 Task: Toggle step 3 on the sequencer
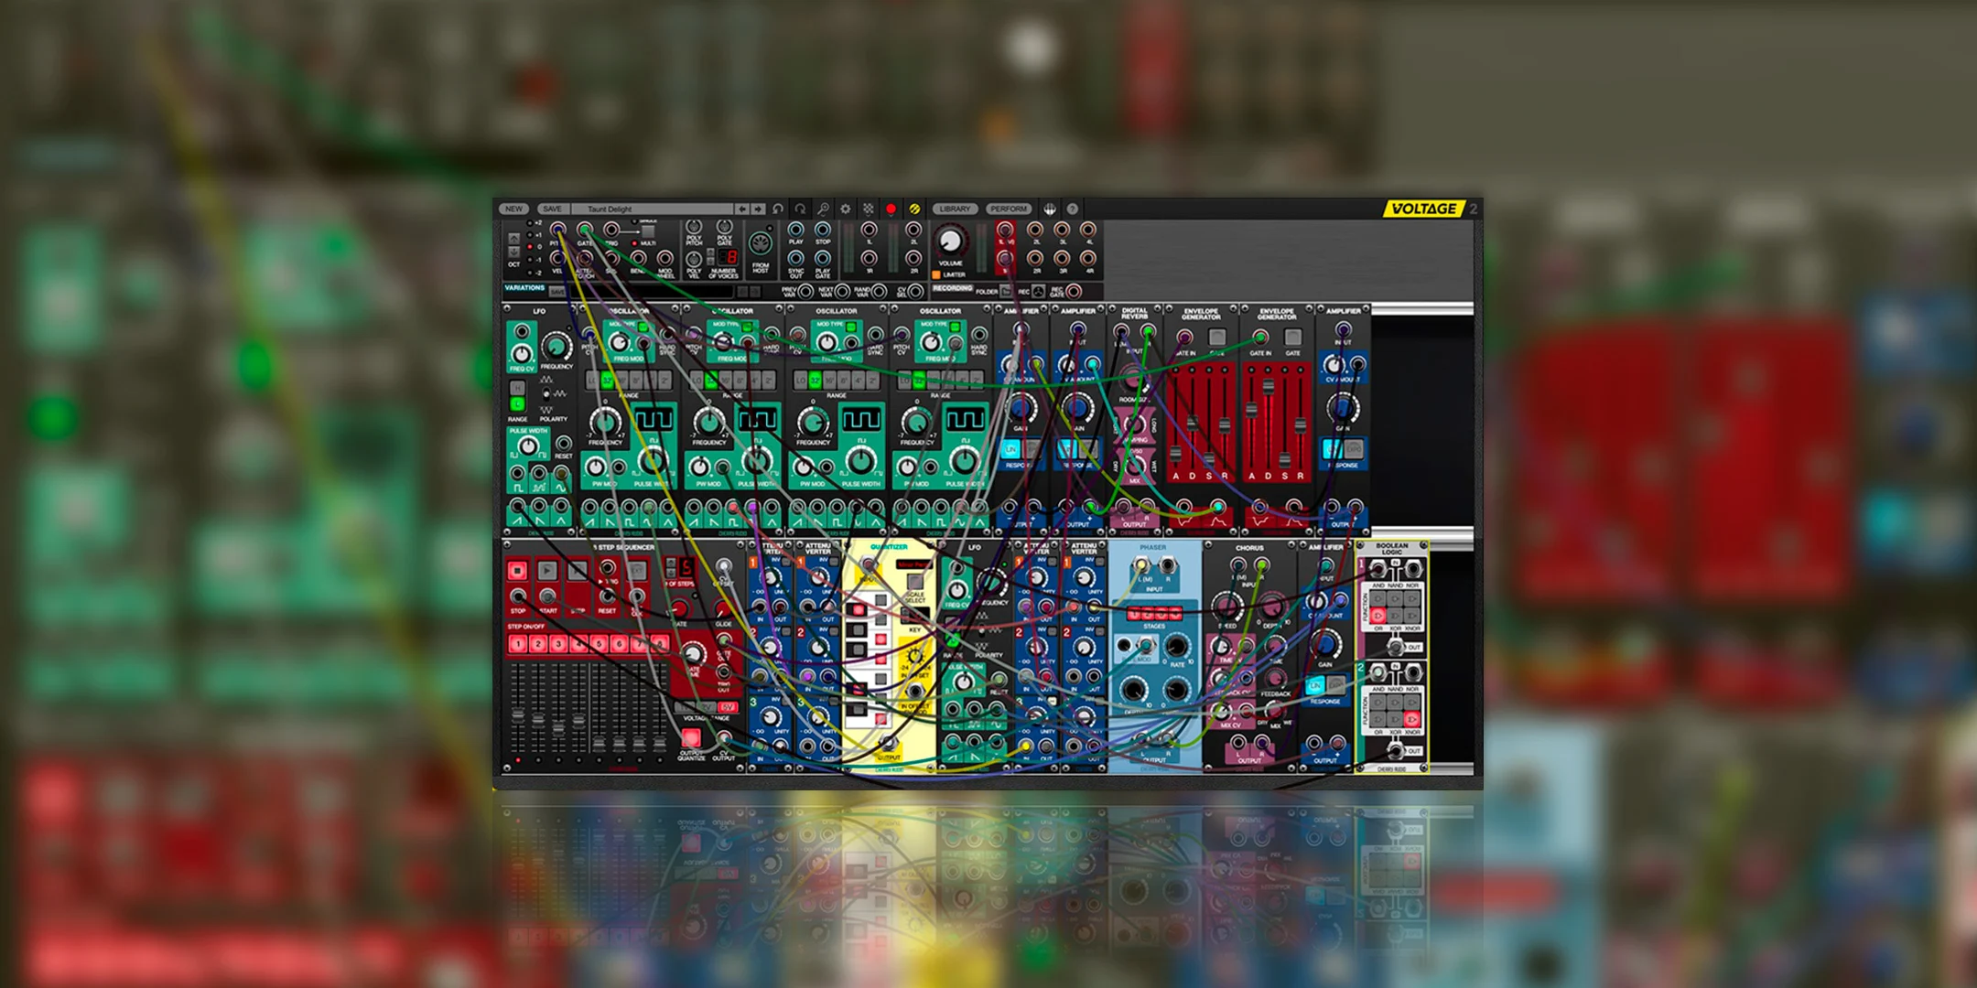click(x=558, y=644)
